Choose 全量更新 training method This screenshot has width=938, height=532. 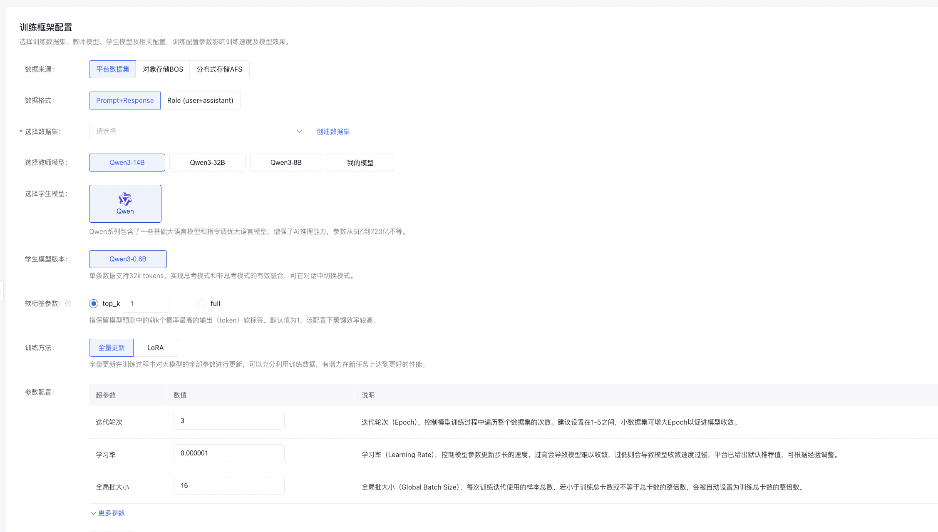coord(111,348)
